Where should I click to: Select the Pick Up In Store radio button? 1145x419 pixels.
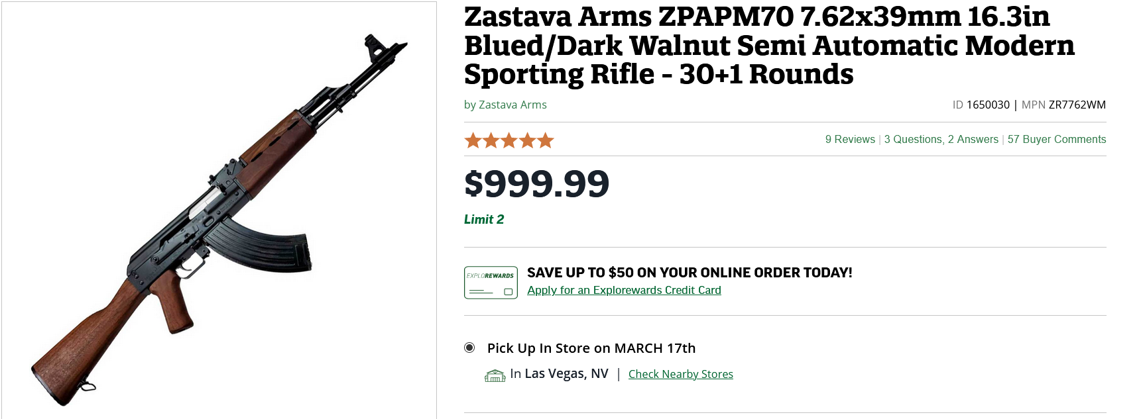coord(469,348)
